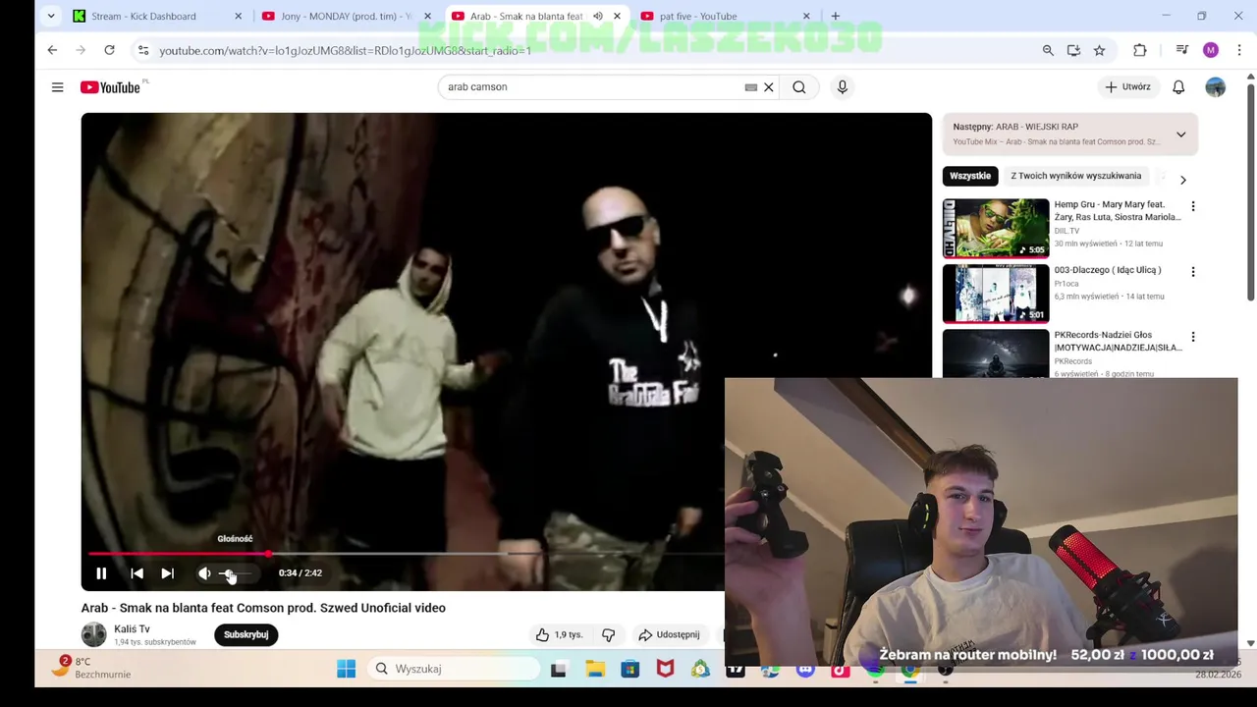
Task: Open options menu for 003-Dlaczego video
Action: click(1193, 272)
